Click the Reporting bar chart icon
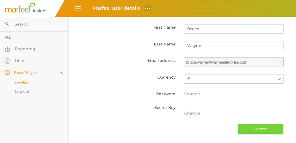The width and height of the screenshot is (296, 143). click(x=7, y=49)
